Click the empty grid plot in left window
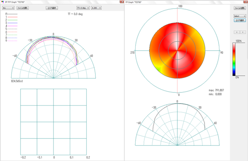This screenshot has width=248, height=161. click(53, 121)
